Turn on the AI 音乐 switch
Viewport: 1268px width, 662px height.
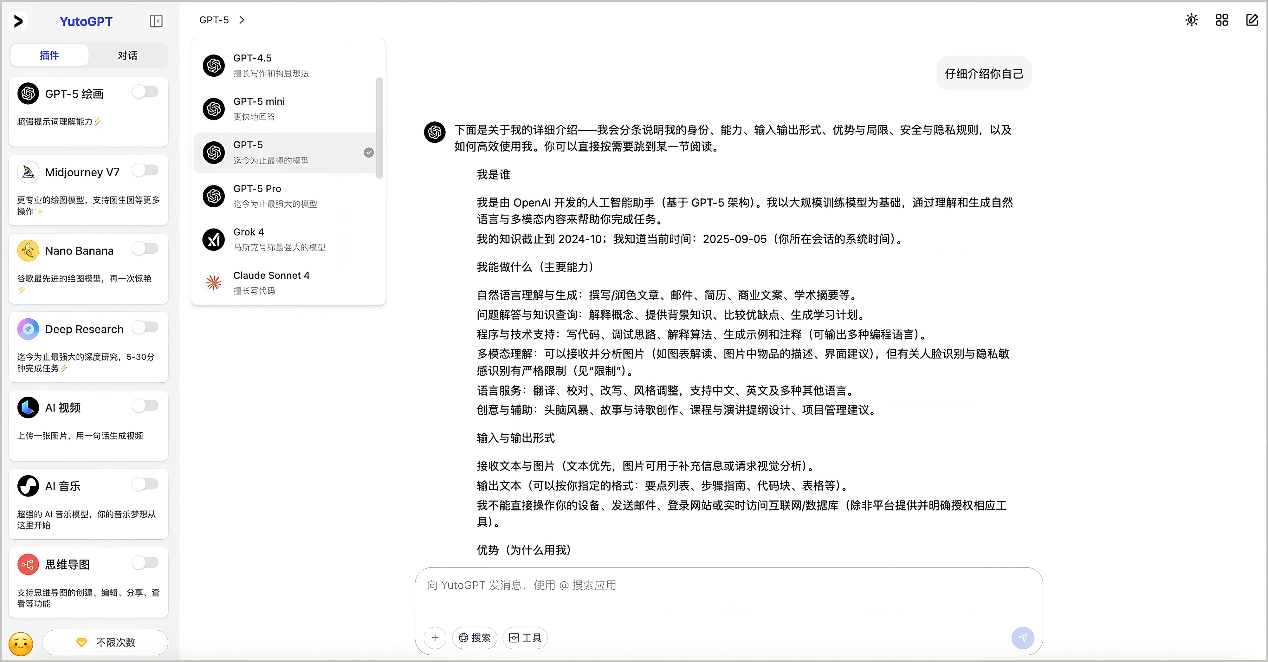click(x=145, y=484)
